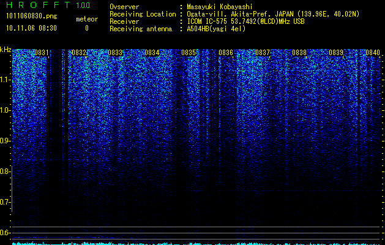Click the 1.1 frequency axis label
The width and height of the screenshot is (385, 245).
coord(5,80)
